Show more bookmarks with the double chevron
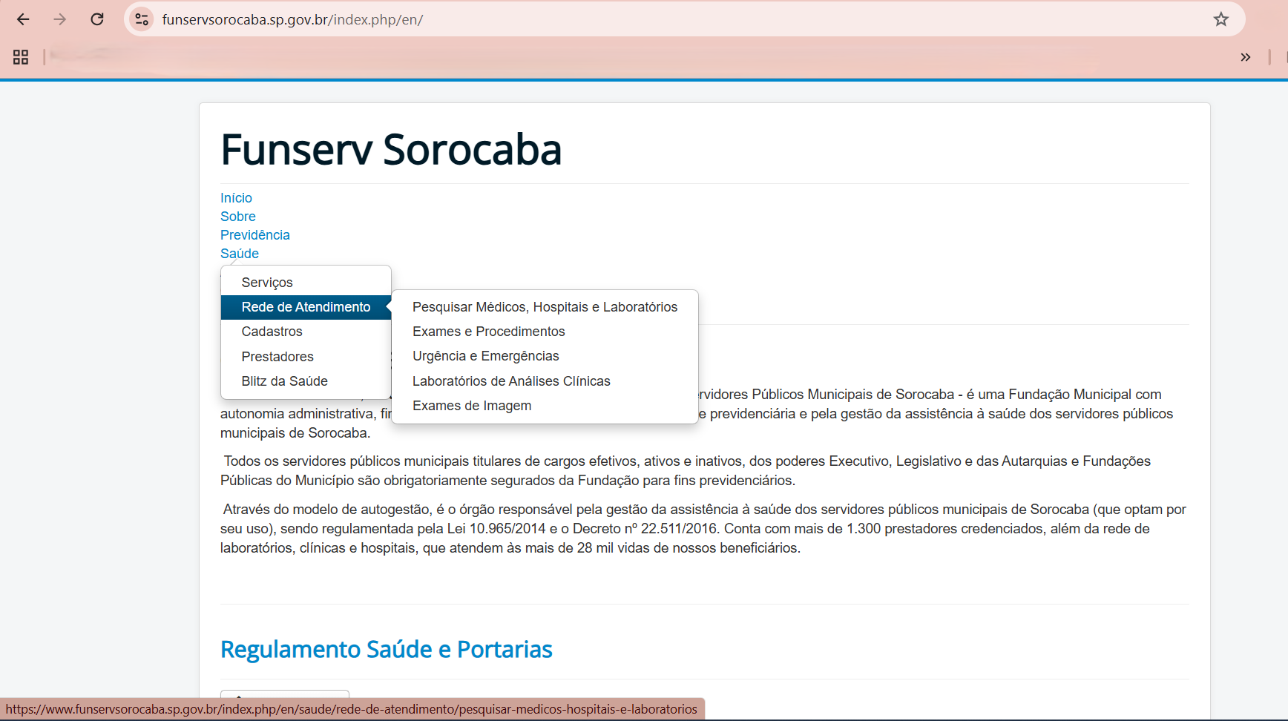This screenshot has height=721, width=1288. [1246, 57]
